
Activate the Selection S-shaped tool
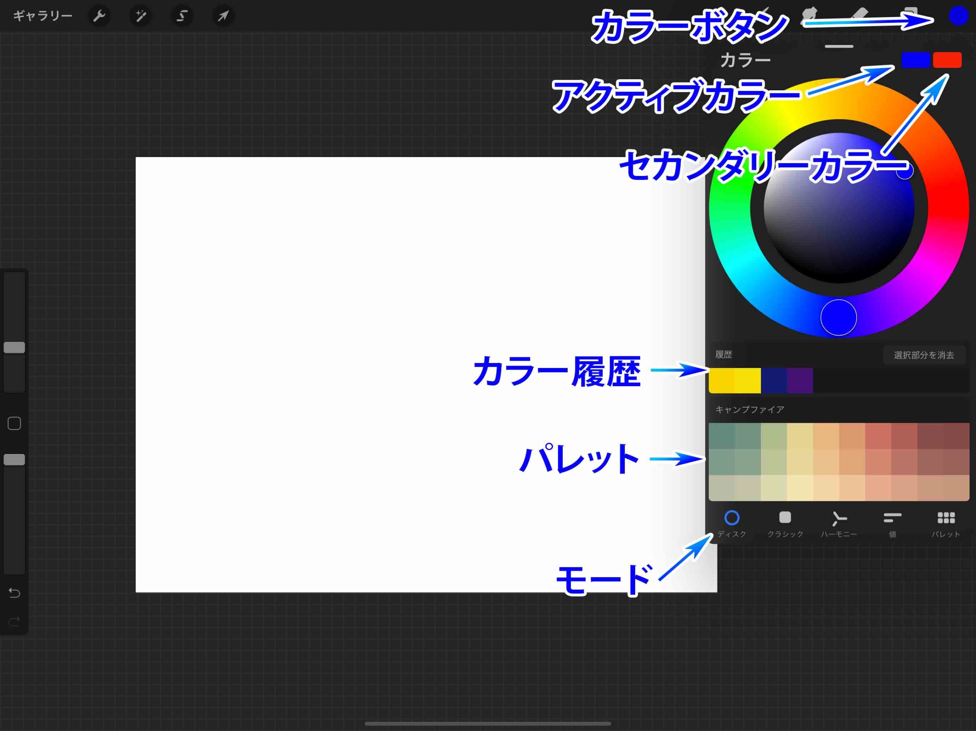[182, 16]
